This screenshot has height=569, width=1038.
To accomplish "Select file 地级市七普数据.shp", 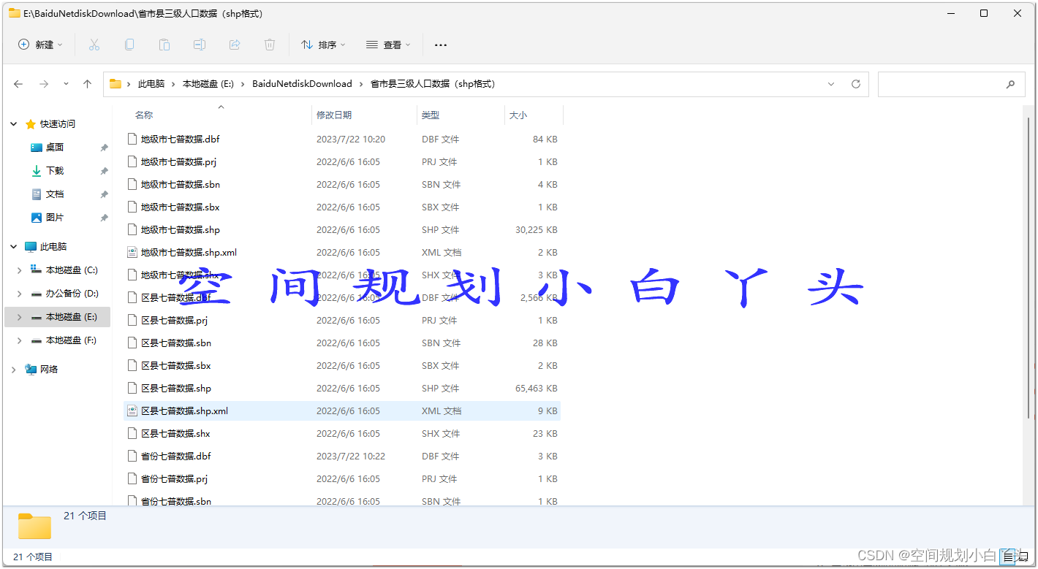I will 180,229.
